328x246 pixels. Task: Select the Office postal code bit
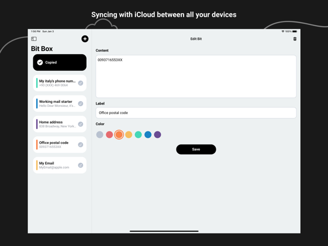[59, 144]
